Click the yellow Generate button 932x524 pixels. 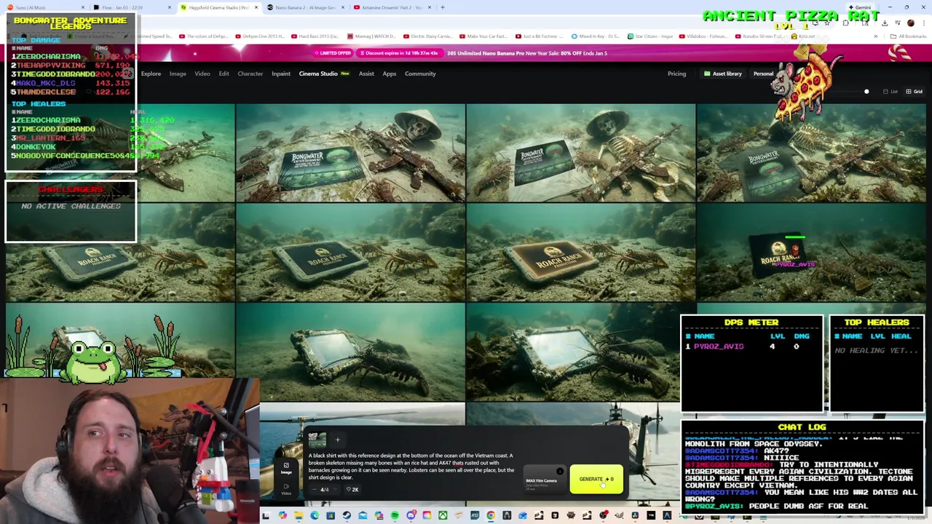pyautogui.click(x=596, y=480)
